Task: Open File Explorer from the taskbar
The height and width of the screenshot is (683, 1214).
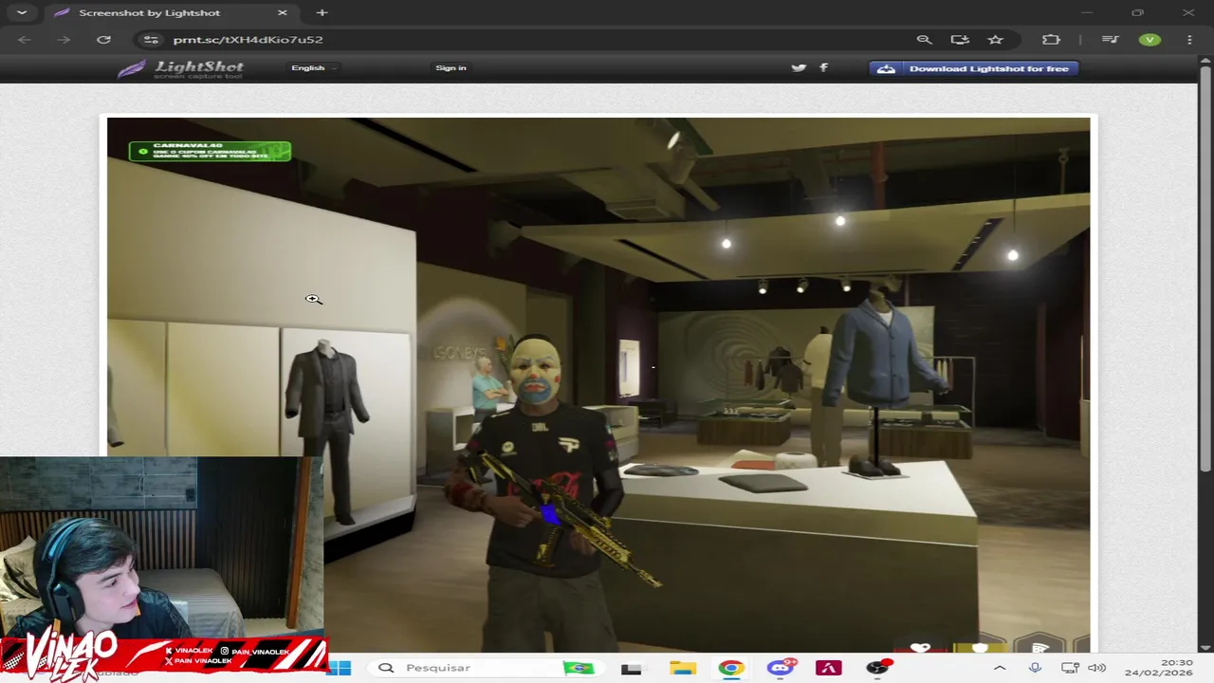Action: (x=683, y=668)
